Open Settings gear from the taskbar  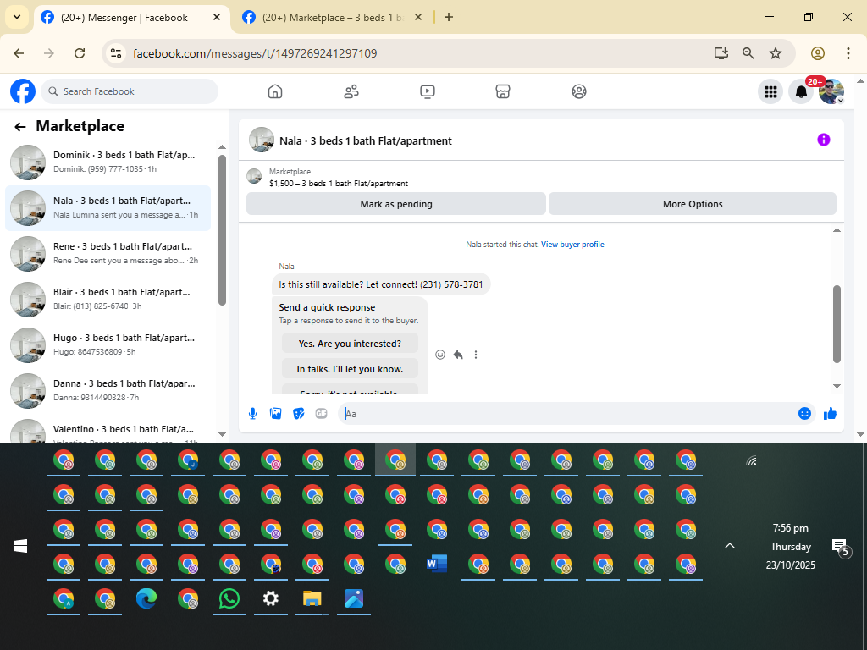(270, 598)
